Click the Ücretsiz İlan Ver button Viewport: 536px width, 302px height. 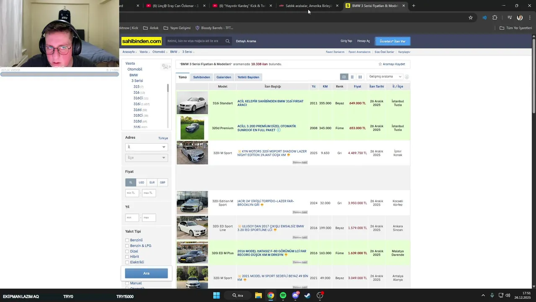[x=392, y=41]
